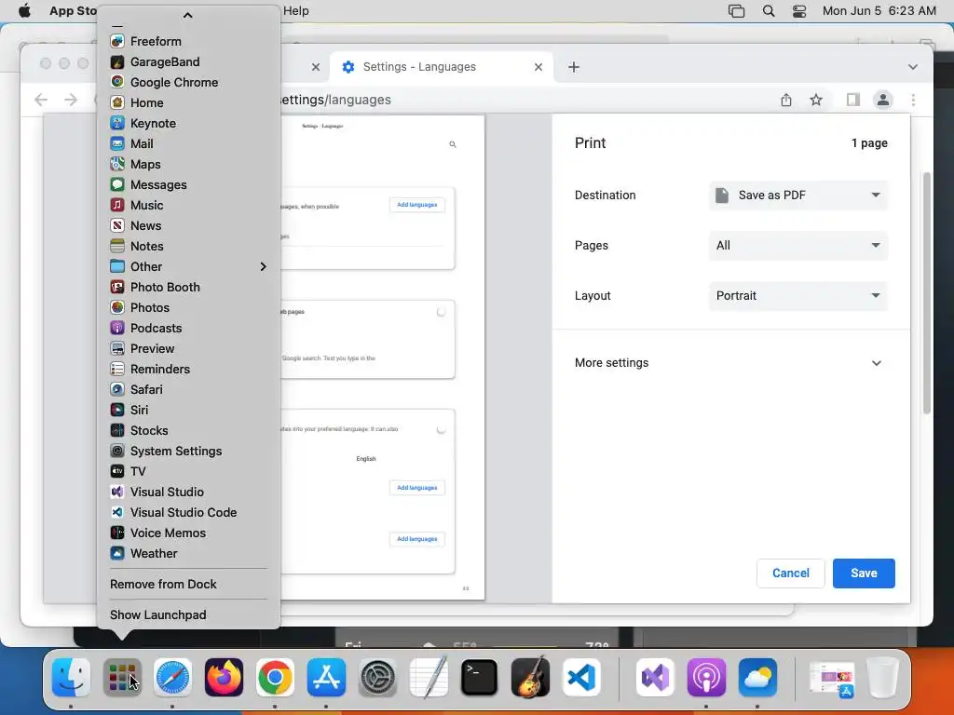Click the print dialog scrollbar
The width and height of the screenshot is (954, 715).
[x=927, y=293]
